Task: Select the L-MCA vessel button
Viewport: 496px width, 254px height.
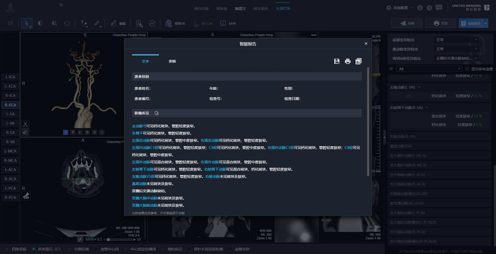Action: point(10,151)
